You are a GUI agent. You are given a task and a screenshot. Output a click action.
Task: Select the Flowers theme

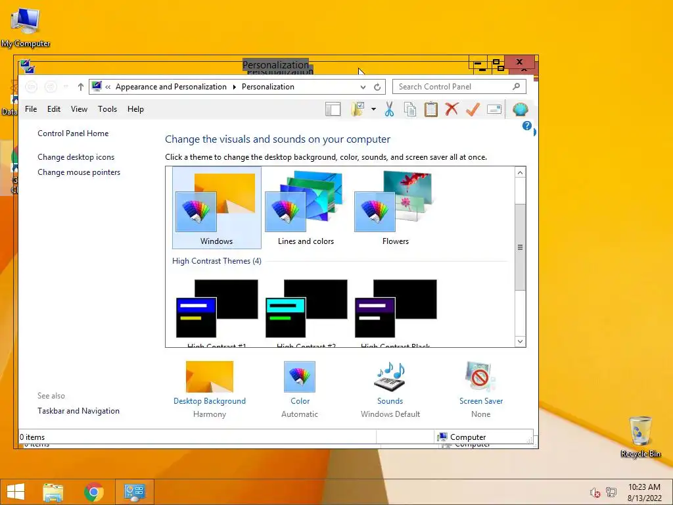[395, 208]
